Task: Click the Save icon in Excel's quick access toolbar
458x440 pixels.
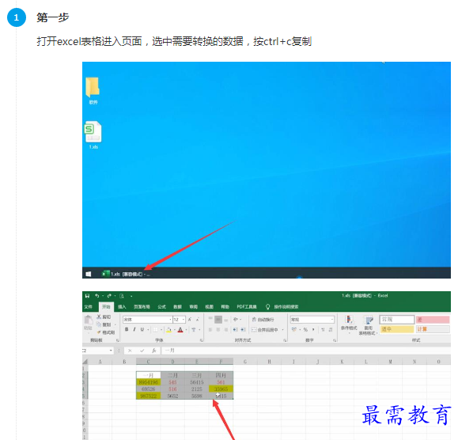Action: click(87, 296)
